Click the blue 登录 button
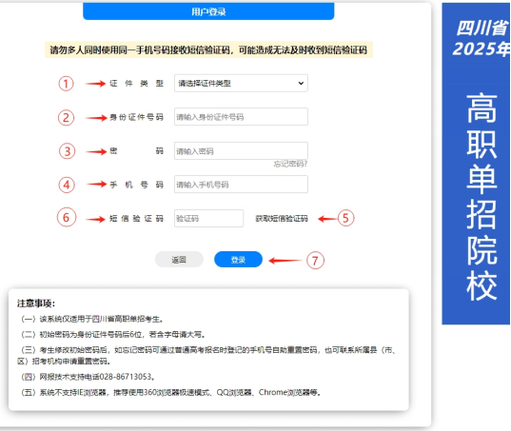Viewport: 511px width, 431px height. point(238,260)
